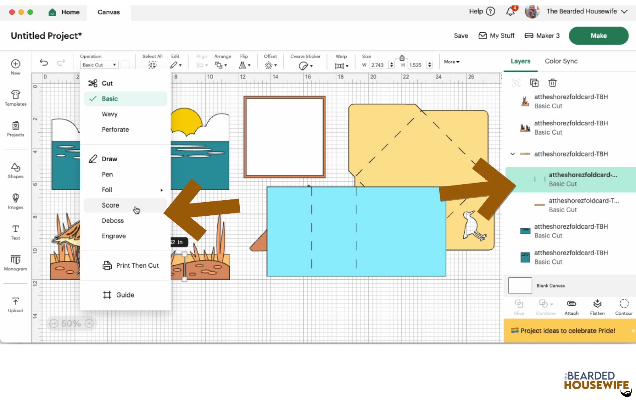636x404 pixels.
Task: Open the Flip dropdown
Action: (244, 65)
